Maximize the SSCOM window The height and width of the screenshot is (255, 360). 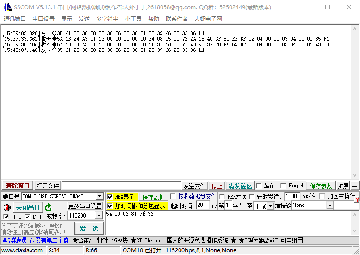pos(328,7)
